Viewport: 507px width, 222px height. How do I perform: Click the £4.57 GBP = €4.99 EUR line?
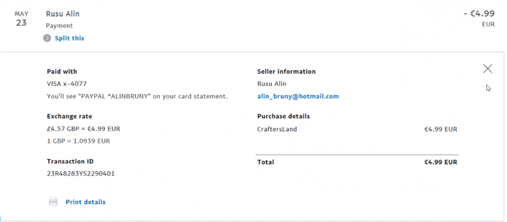84,129
